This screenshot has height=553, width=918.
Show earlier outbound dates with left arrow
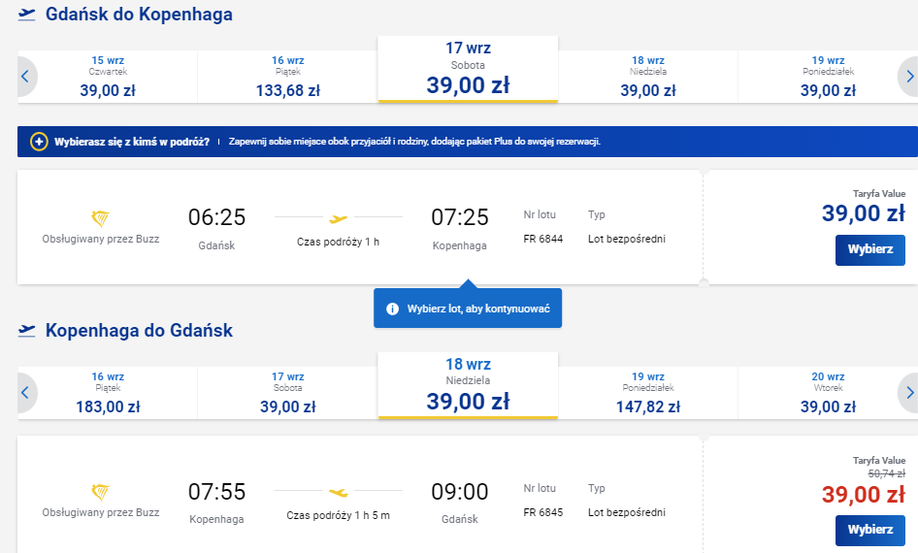pos(26,77)
